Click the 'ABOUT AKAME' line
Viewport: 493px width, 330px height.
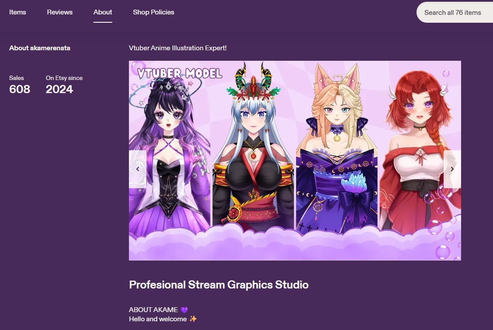[158, 309]
